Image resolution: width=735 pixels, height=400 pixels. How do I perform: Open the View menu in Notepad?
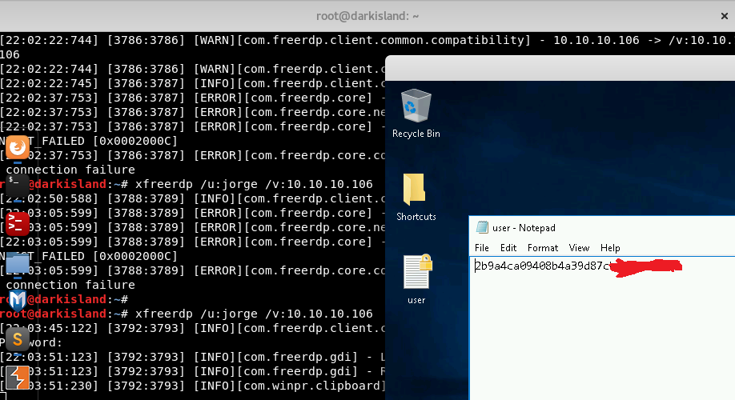click(579, 248)
